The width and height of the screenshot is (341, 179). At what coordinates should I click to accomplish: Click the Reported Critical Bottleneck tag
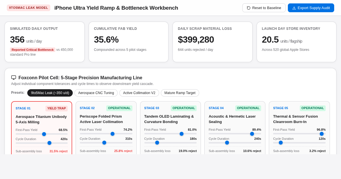point(33,50)
